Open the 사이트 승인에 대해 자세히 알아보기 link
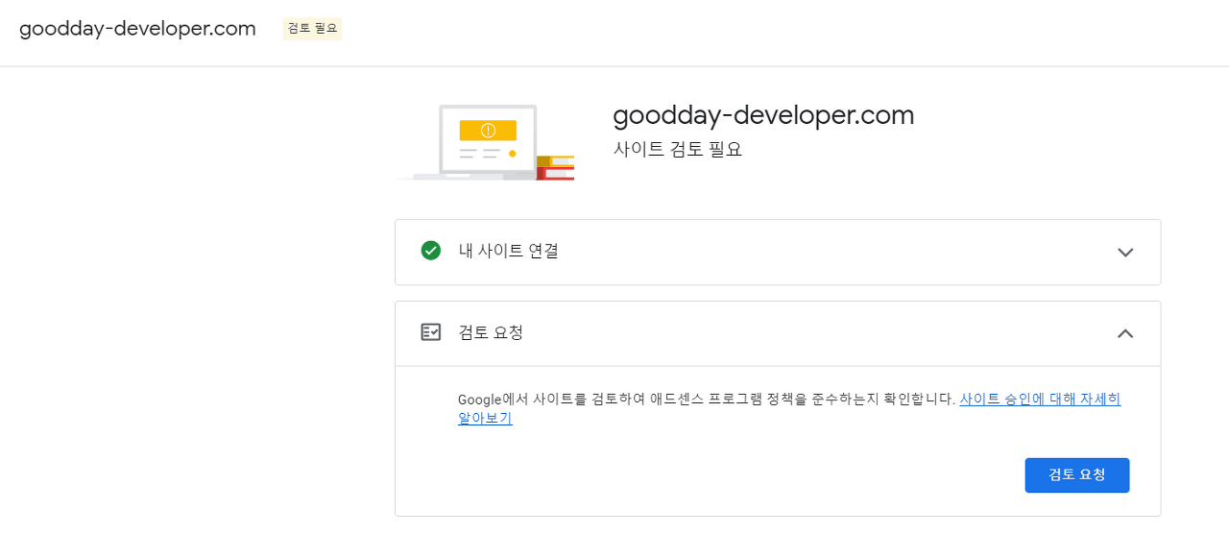 (1039, 400)
